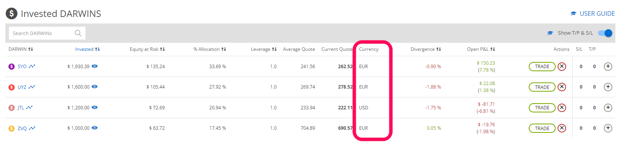This screenshot has height=144, width=620.
Task: Add T/P and S/L for SYO row
Action: point(608,67)
